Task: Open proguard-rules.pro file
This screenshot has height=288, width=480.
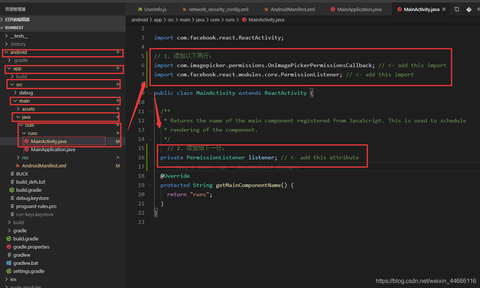Action: coord(63,206)
